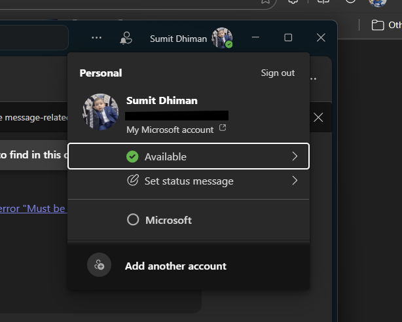
Task: Click the large Sumit Dhiman profile picture
Action: 101,112
